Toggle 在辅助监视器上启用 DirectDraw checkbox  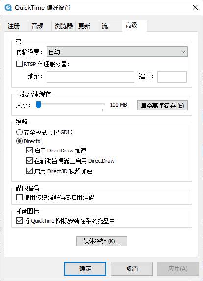tap(29, 161)
